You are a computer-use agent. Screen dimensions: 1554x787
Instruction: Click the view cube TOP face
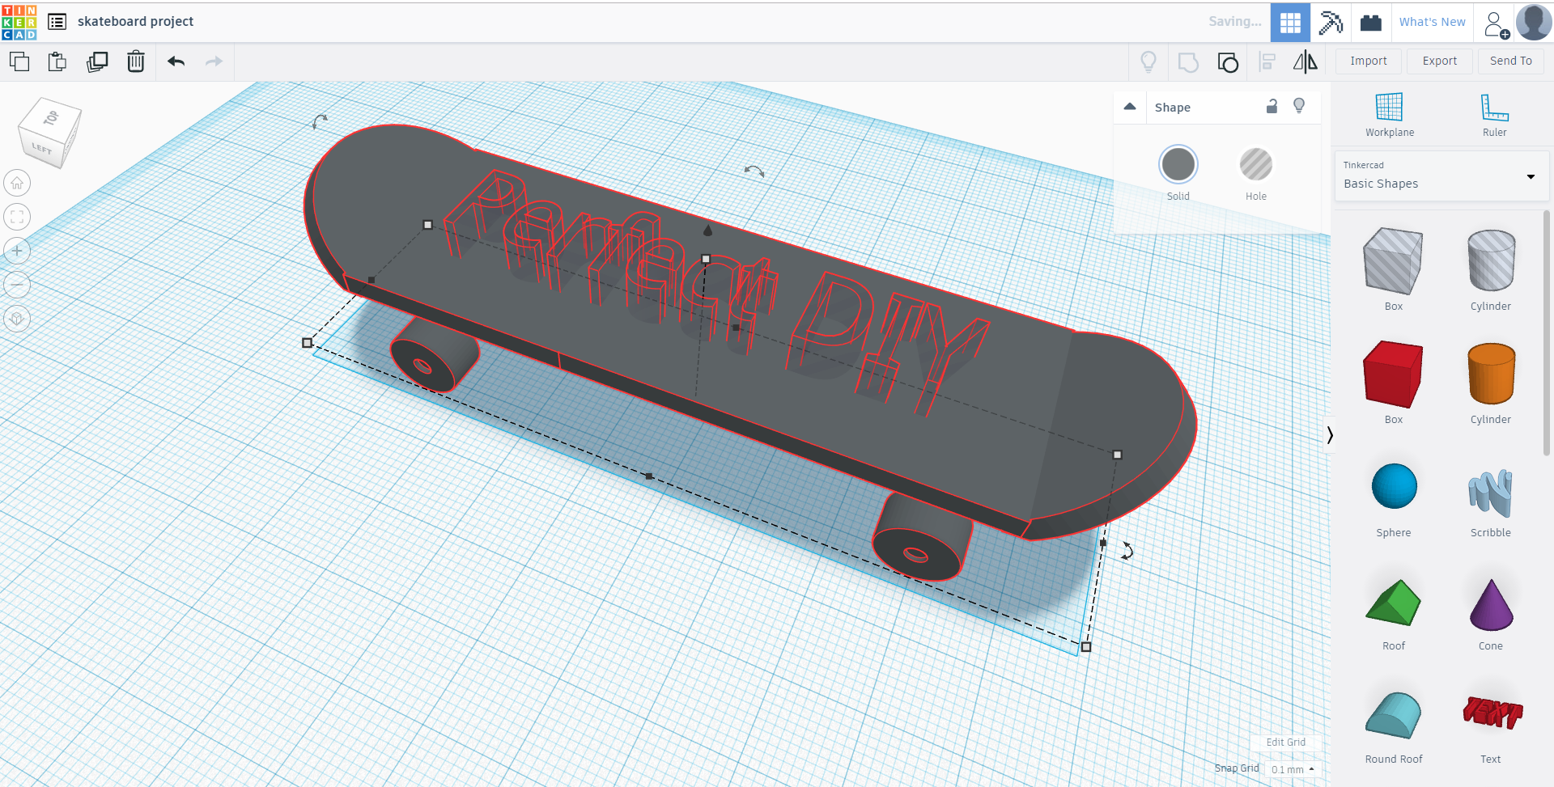click(52, 118)
